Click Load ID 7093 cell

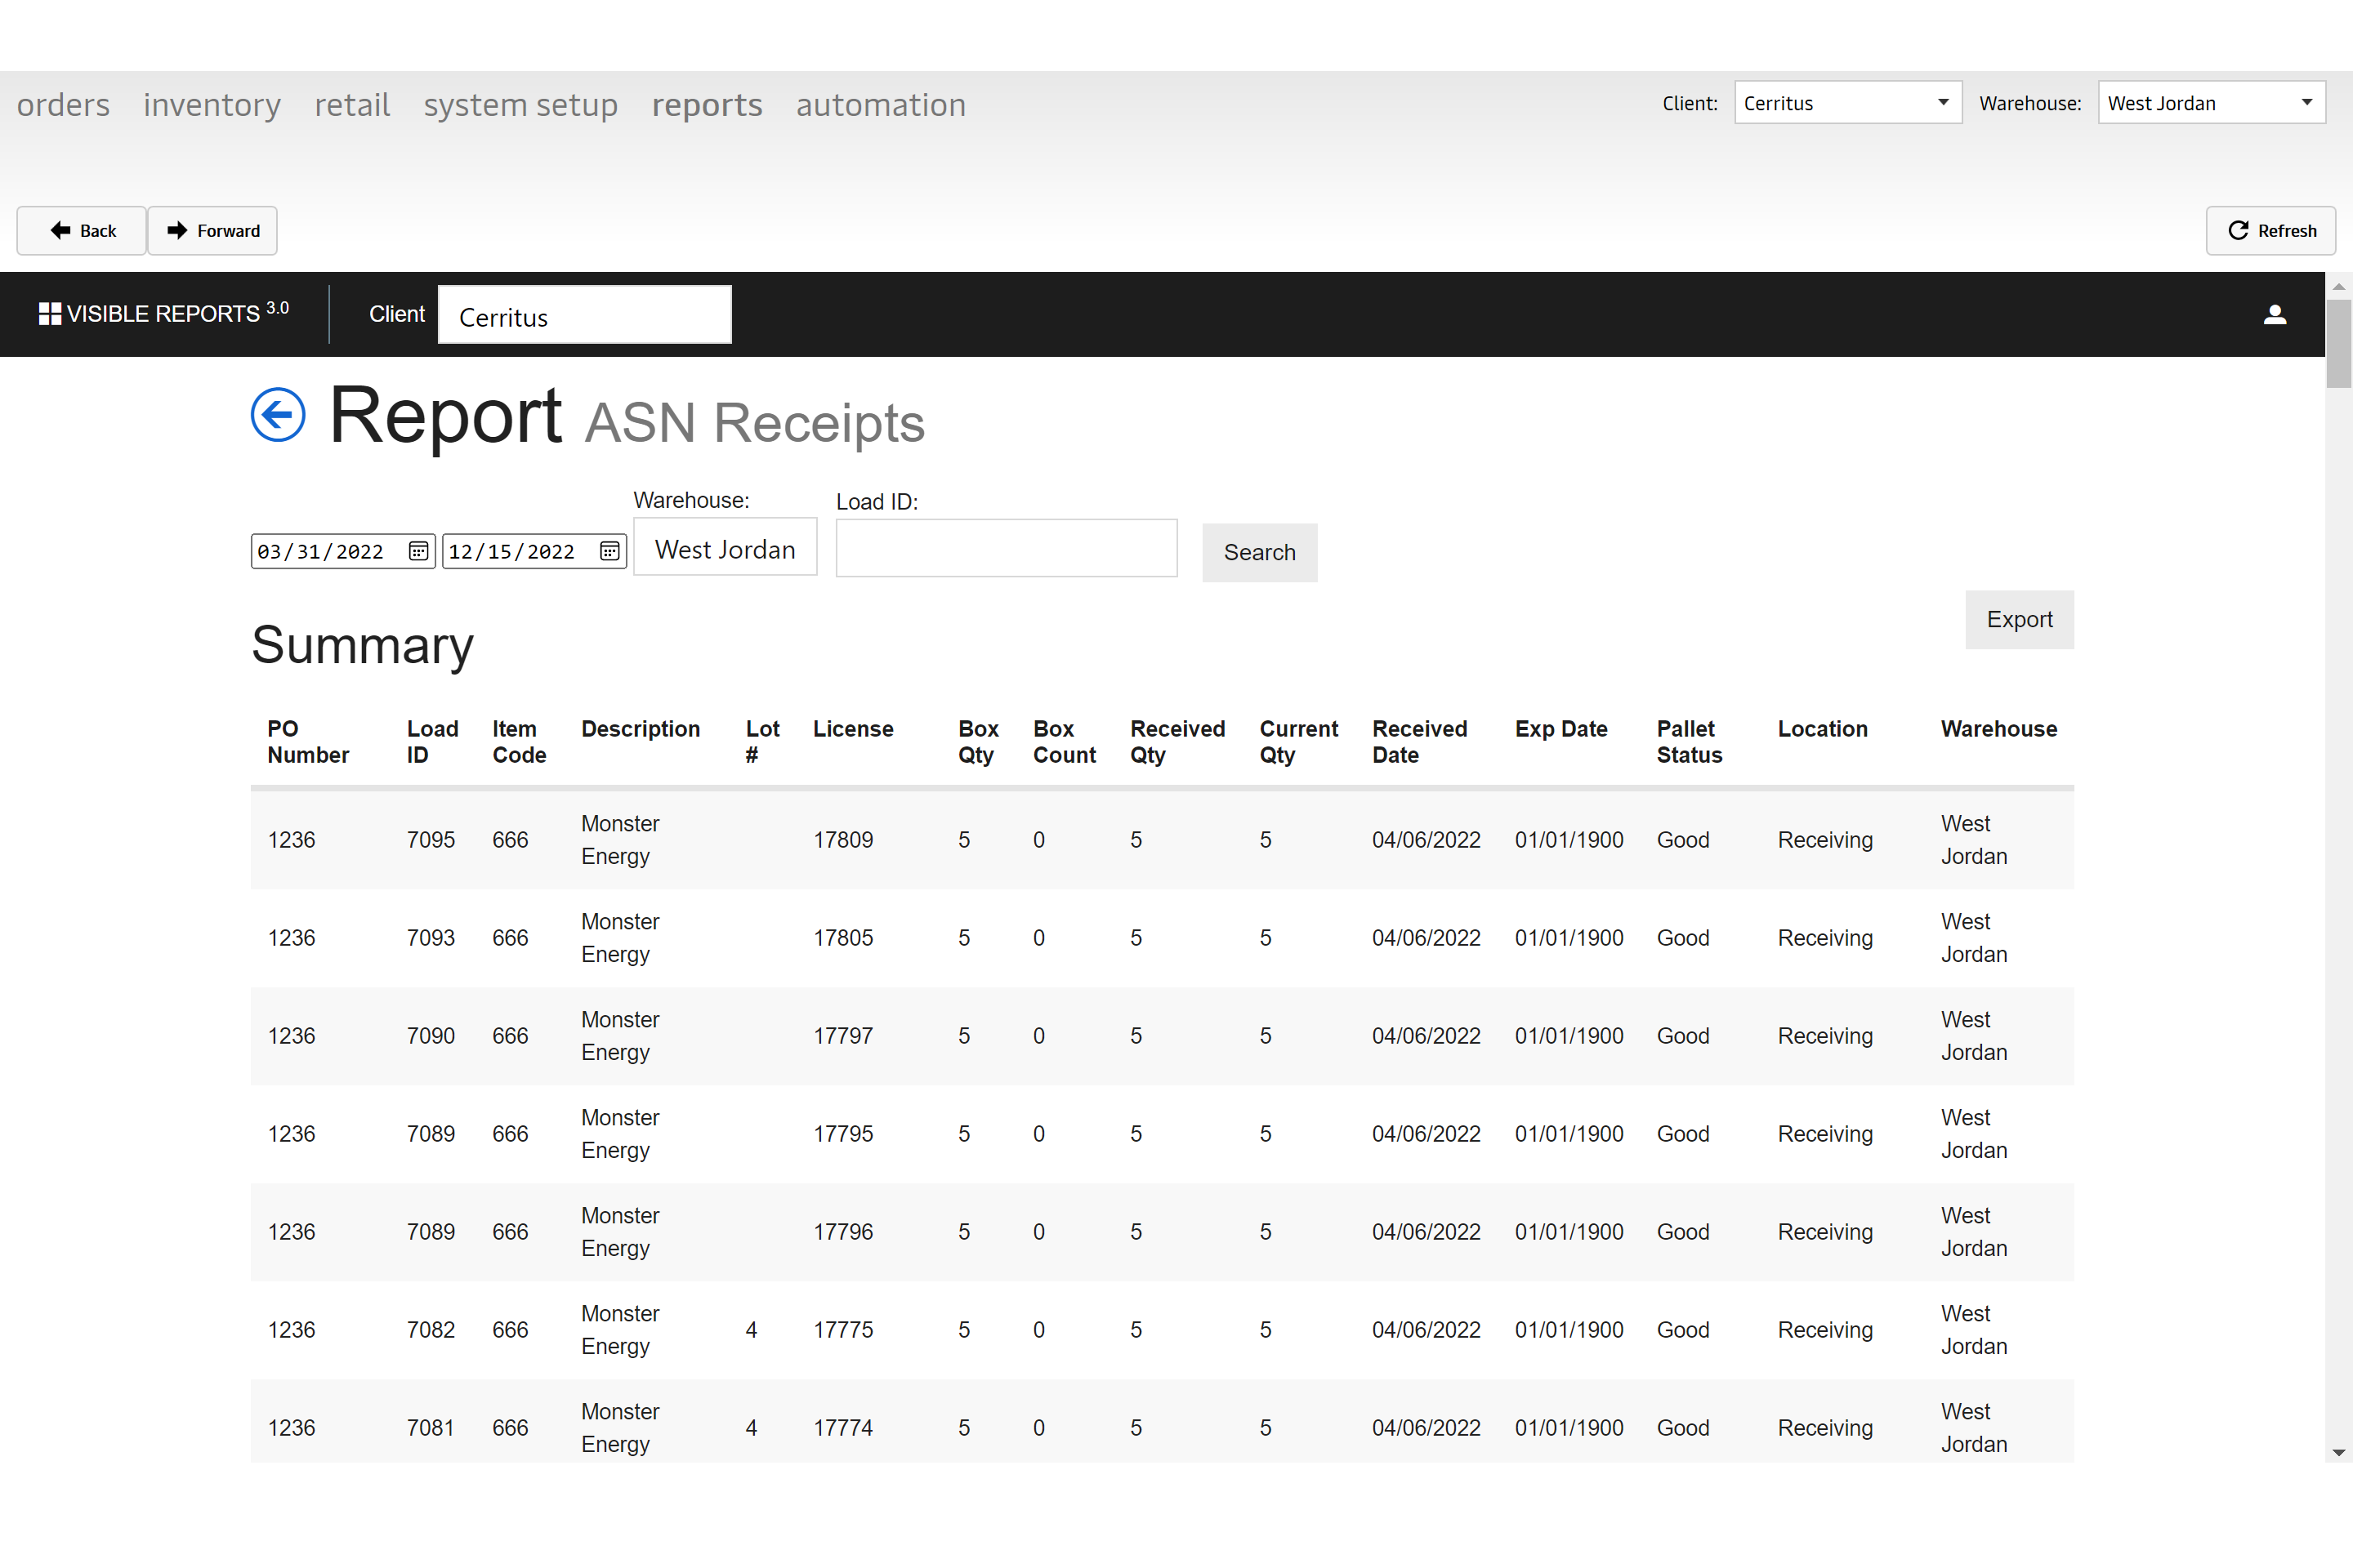[x=431, y=938]
